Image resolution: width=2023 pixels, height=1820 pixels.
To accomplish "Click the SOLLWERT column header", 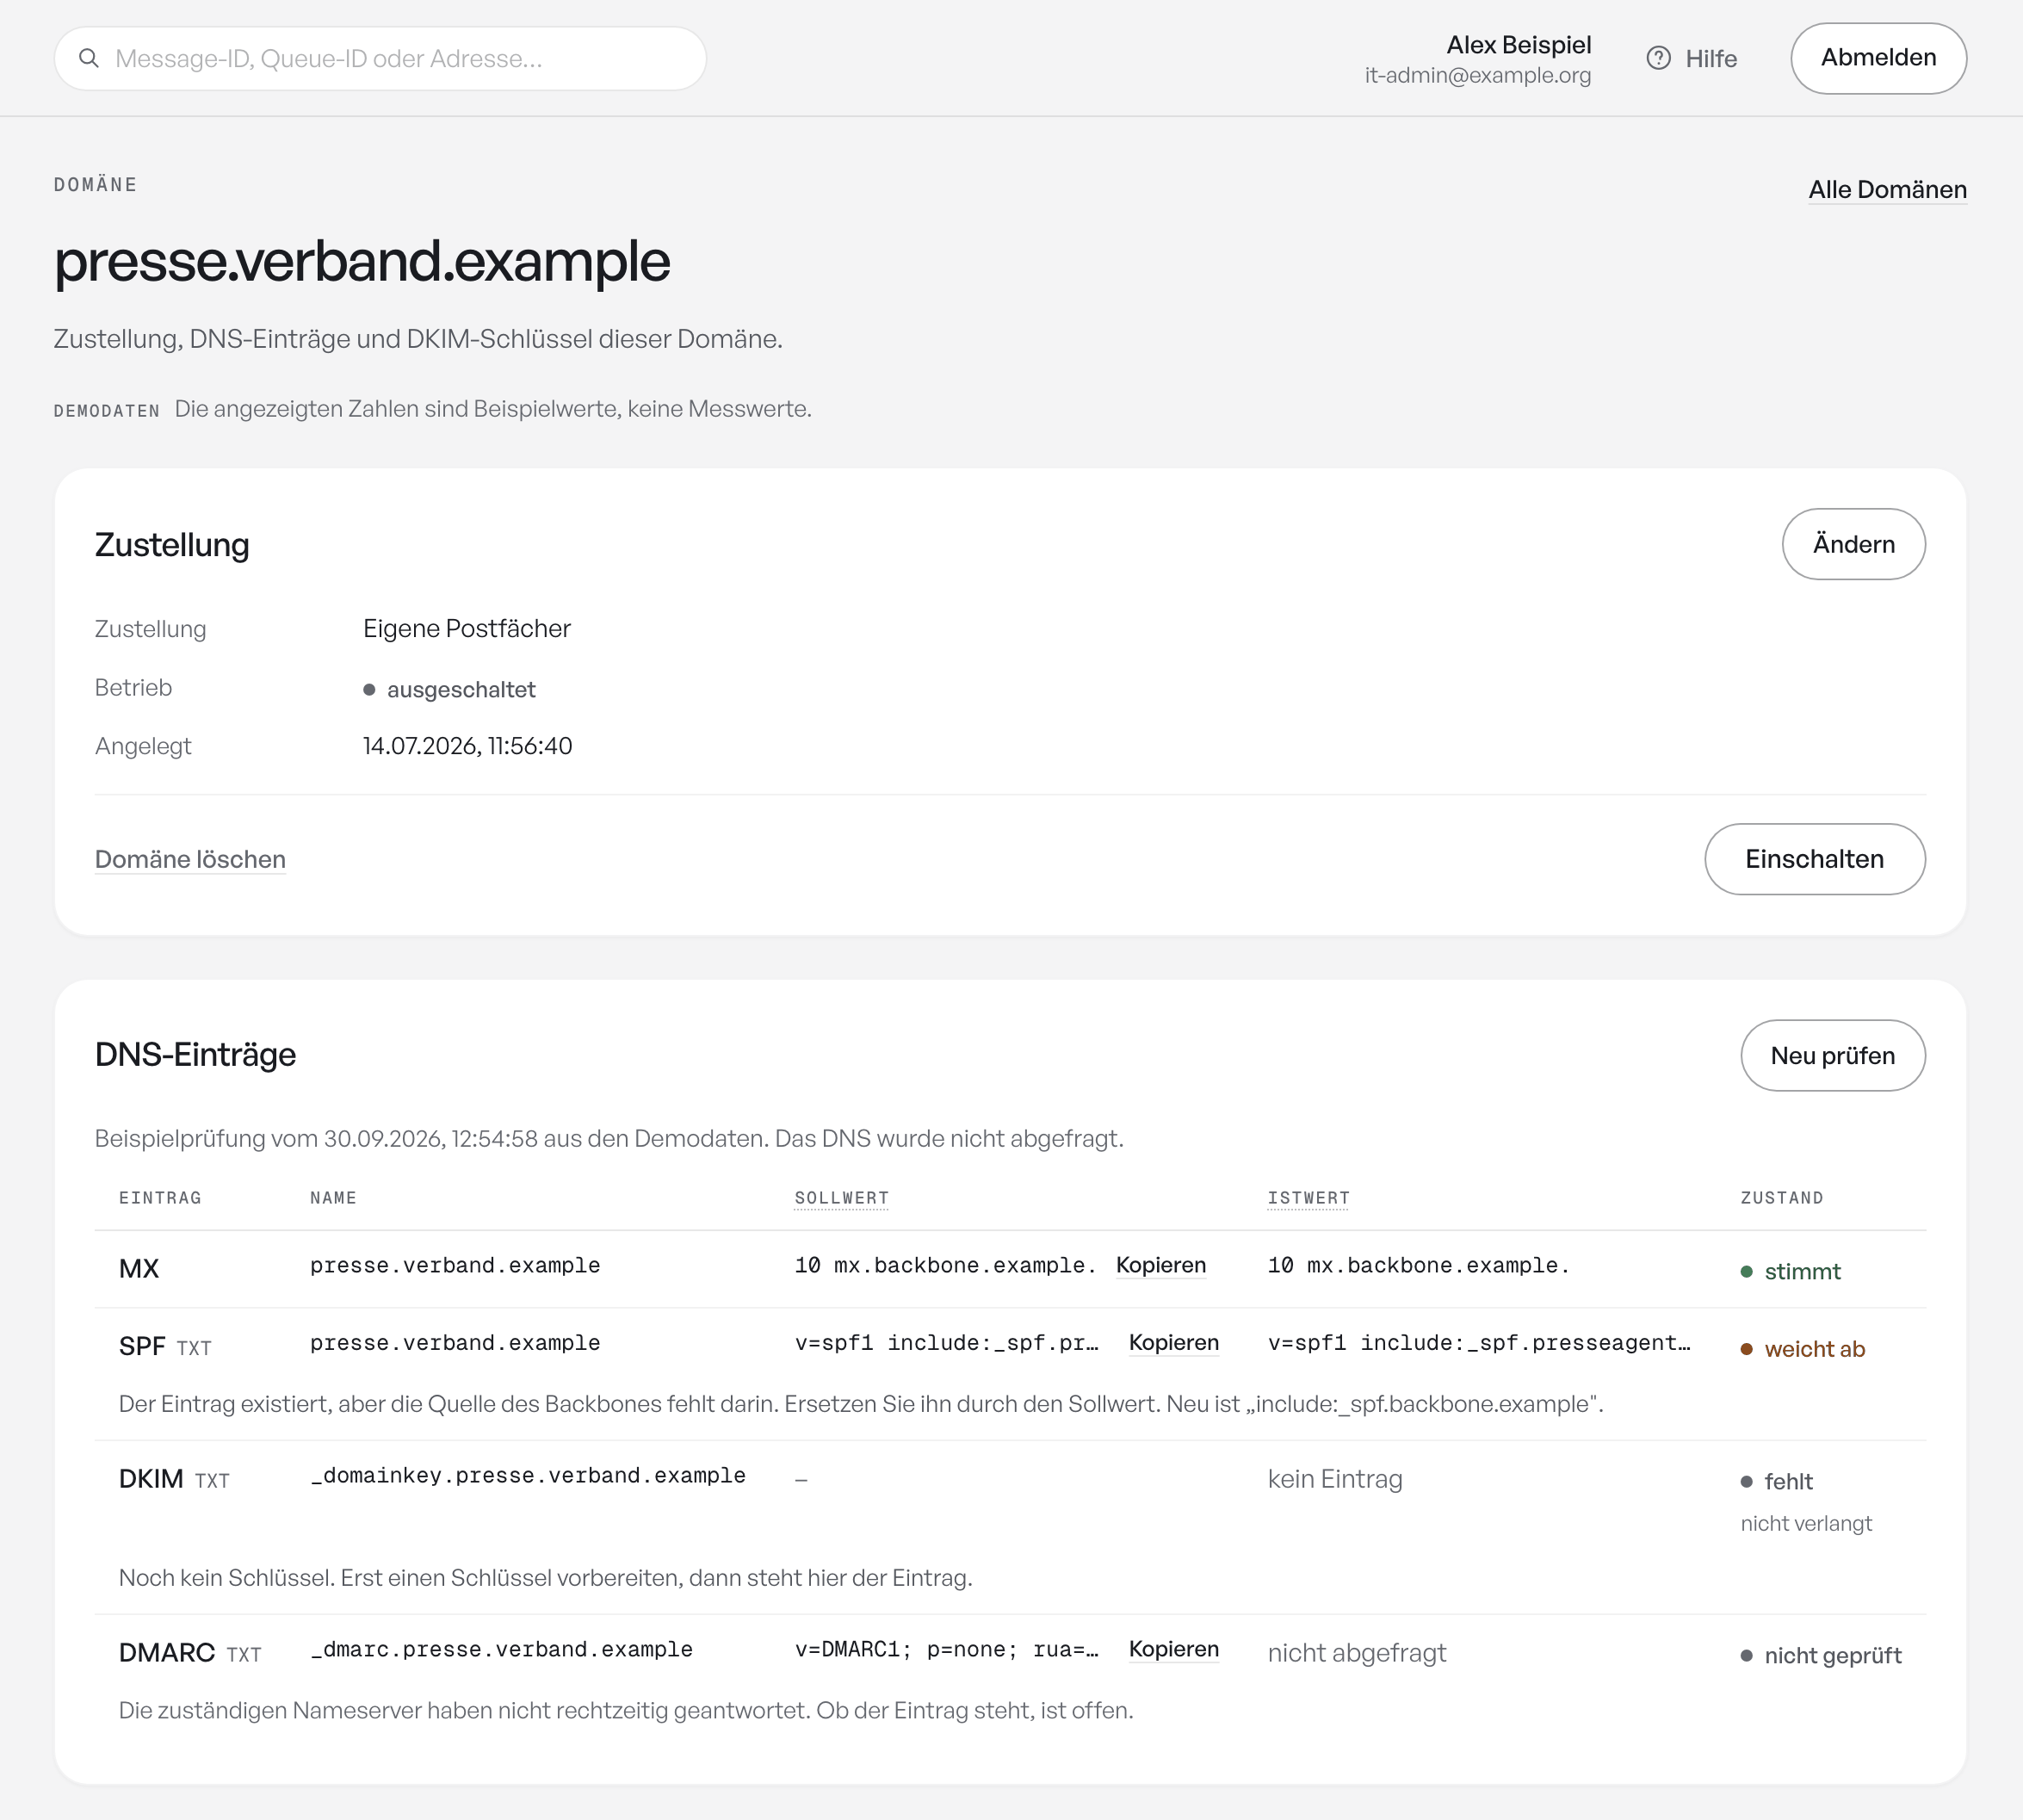I will click(x=841, y=1198).
